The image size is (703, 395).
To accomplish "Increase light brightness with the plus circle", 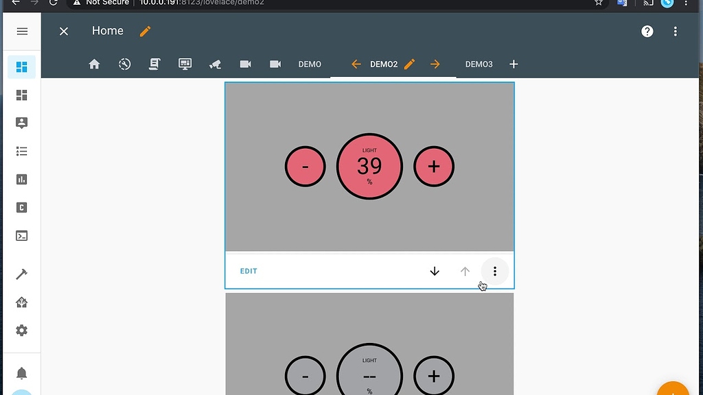I will pos(434,166).
